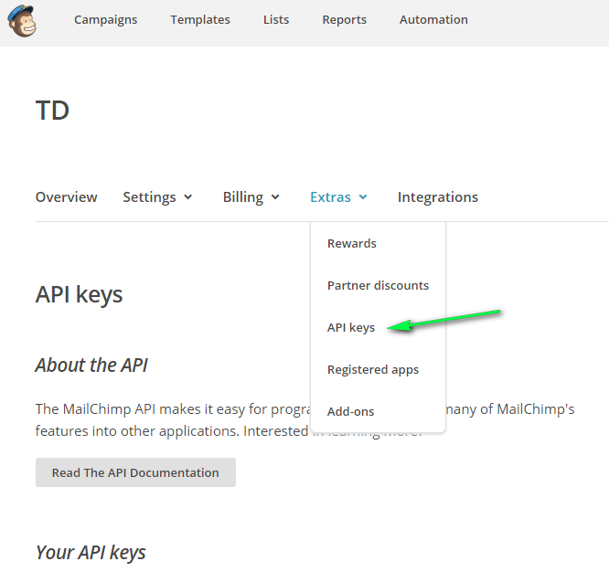This screenshot has height=572, width=609.
Task: Expand the Settings dropdown
Action: click(157, 197)
